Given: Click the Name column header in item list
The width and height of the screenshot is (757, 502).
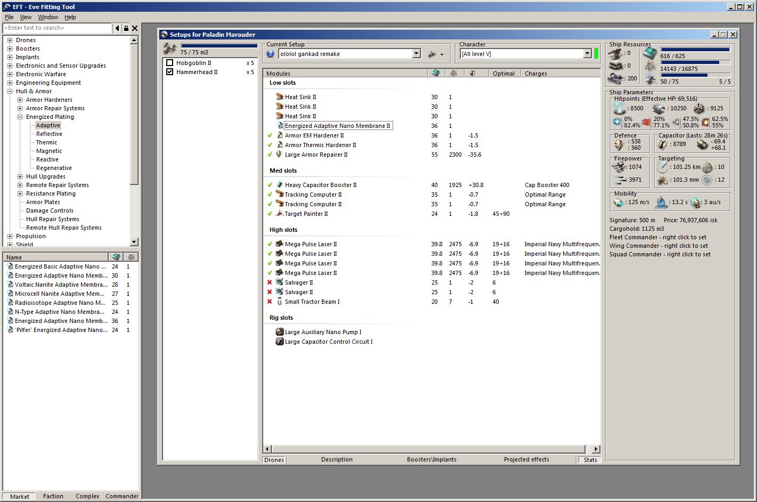Looking at the screenshot, I should coord(55,257).
